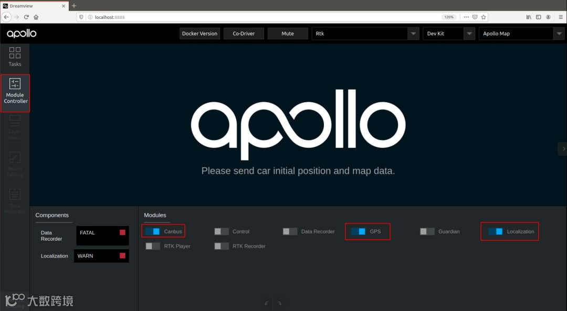
Task: Click the Dev Kit dropdown arrow
Action: pyautogui.click(x=469, y=34)
